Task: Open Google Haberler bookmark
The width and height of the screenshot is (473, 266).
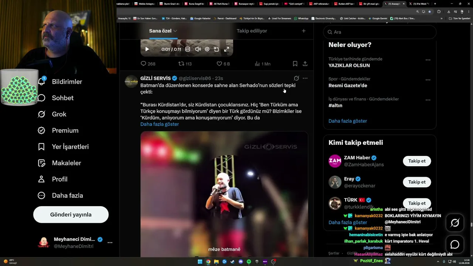Action: pyautogui.click(x=200, y=18)
